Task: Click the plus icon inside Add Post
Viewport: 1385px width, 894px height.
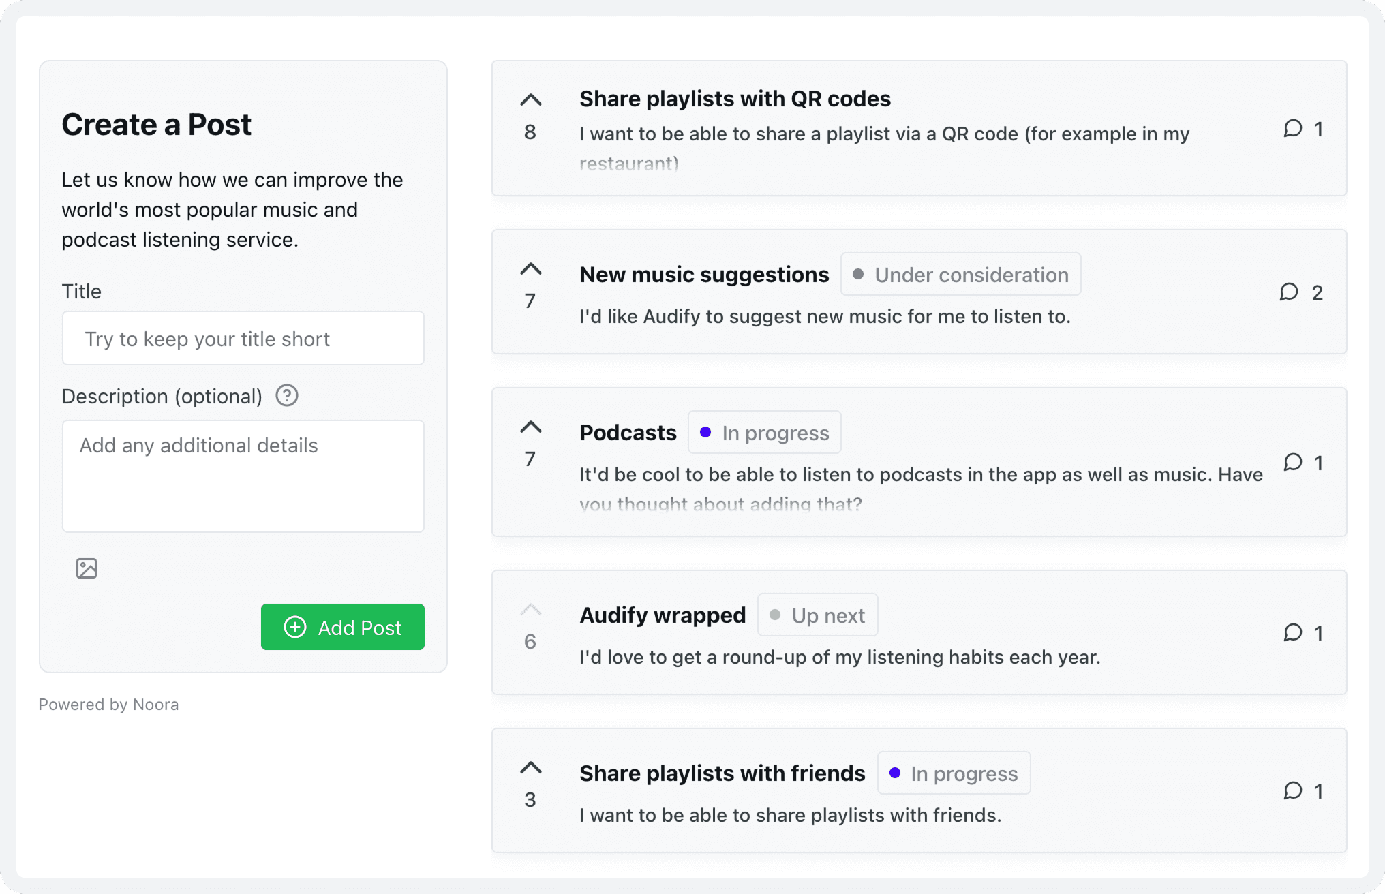Action: pos(295,627)
